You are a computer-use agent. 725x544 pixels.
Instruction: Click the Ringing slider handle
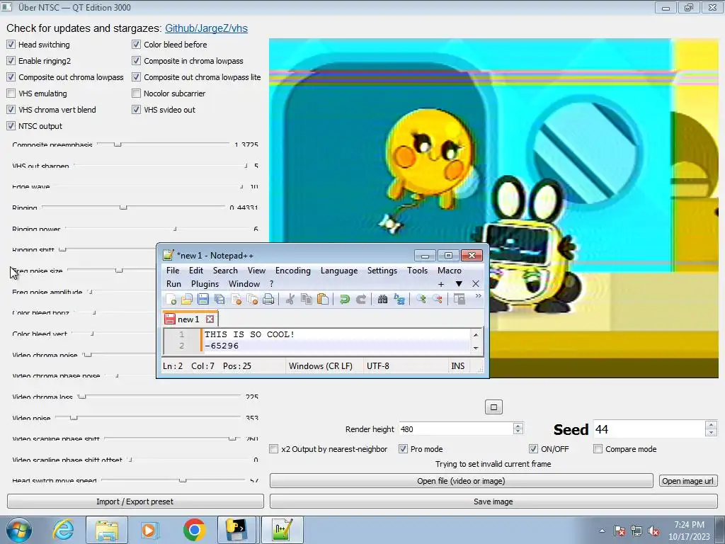pyautogui.click(x=123, y=208)
